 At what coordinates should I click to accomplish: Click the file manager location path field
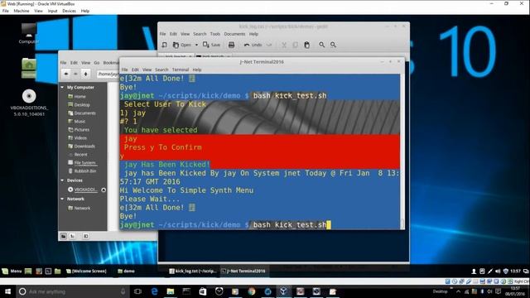(x=108, y=74)
